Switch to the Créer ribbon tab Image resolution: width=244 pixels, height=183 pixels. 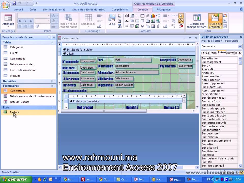pos(33,9)
